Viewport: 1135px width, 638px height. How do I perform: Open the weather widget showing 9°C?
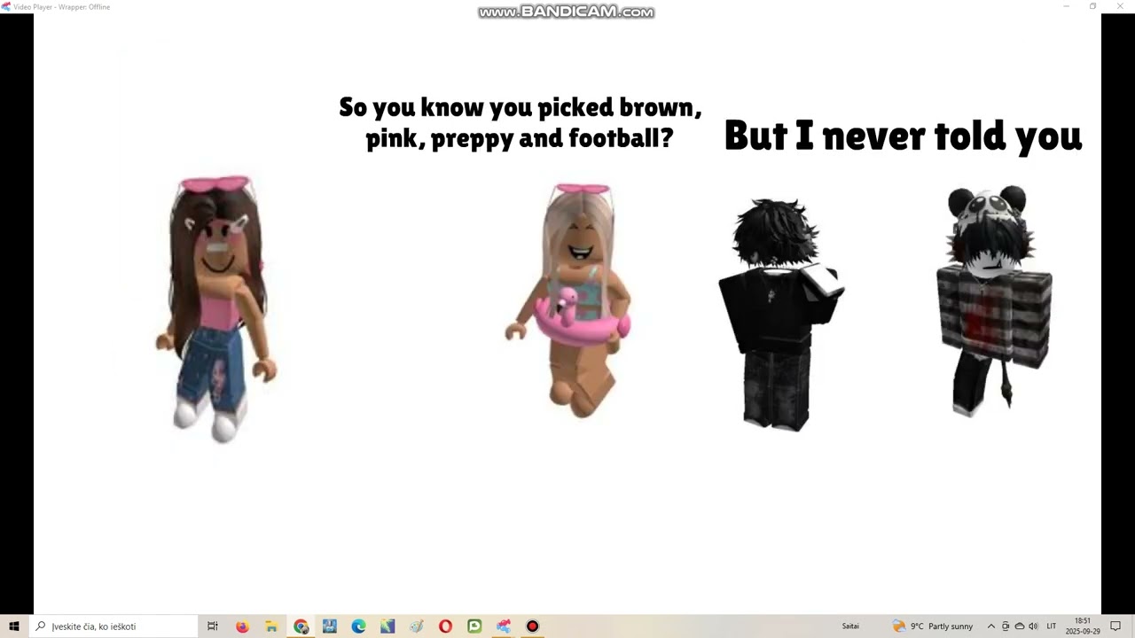932,626
